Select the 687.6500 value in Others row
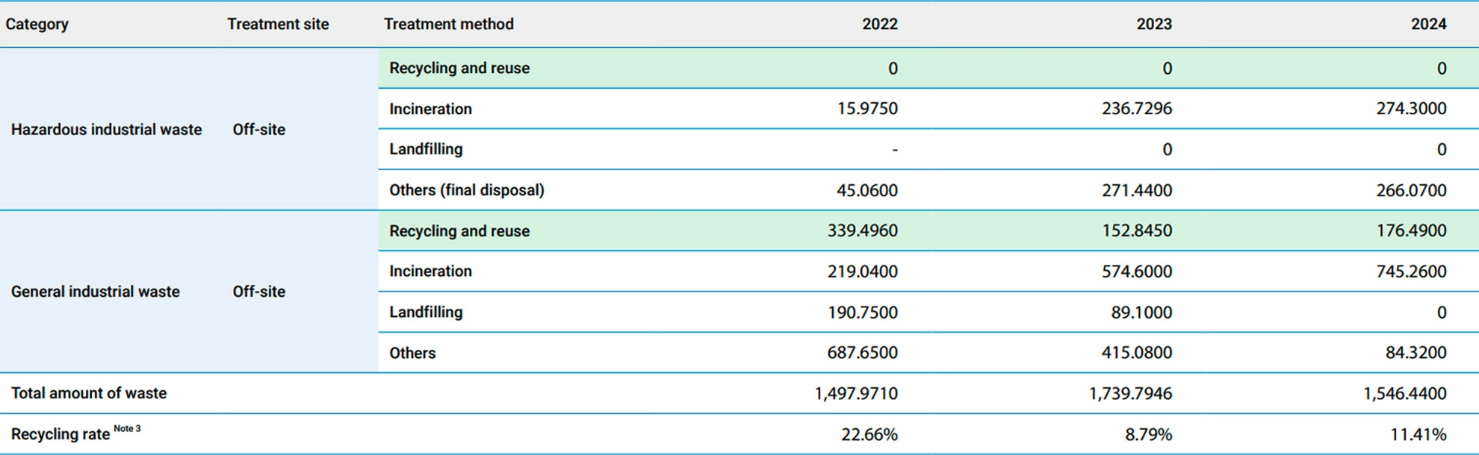This screenshot has width=1479, height=455. (x=862, y=353)
